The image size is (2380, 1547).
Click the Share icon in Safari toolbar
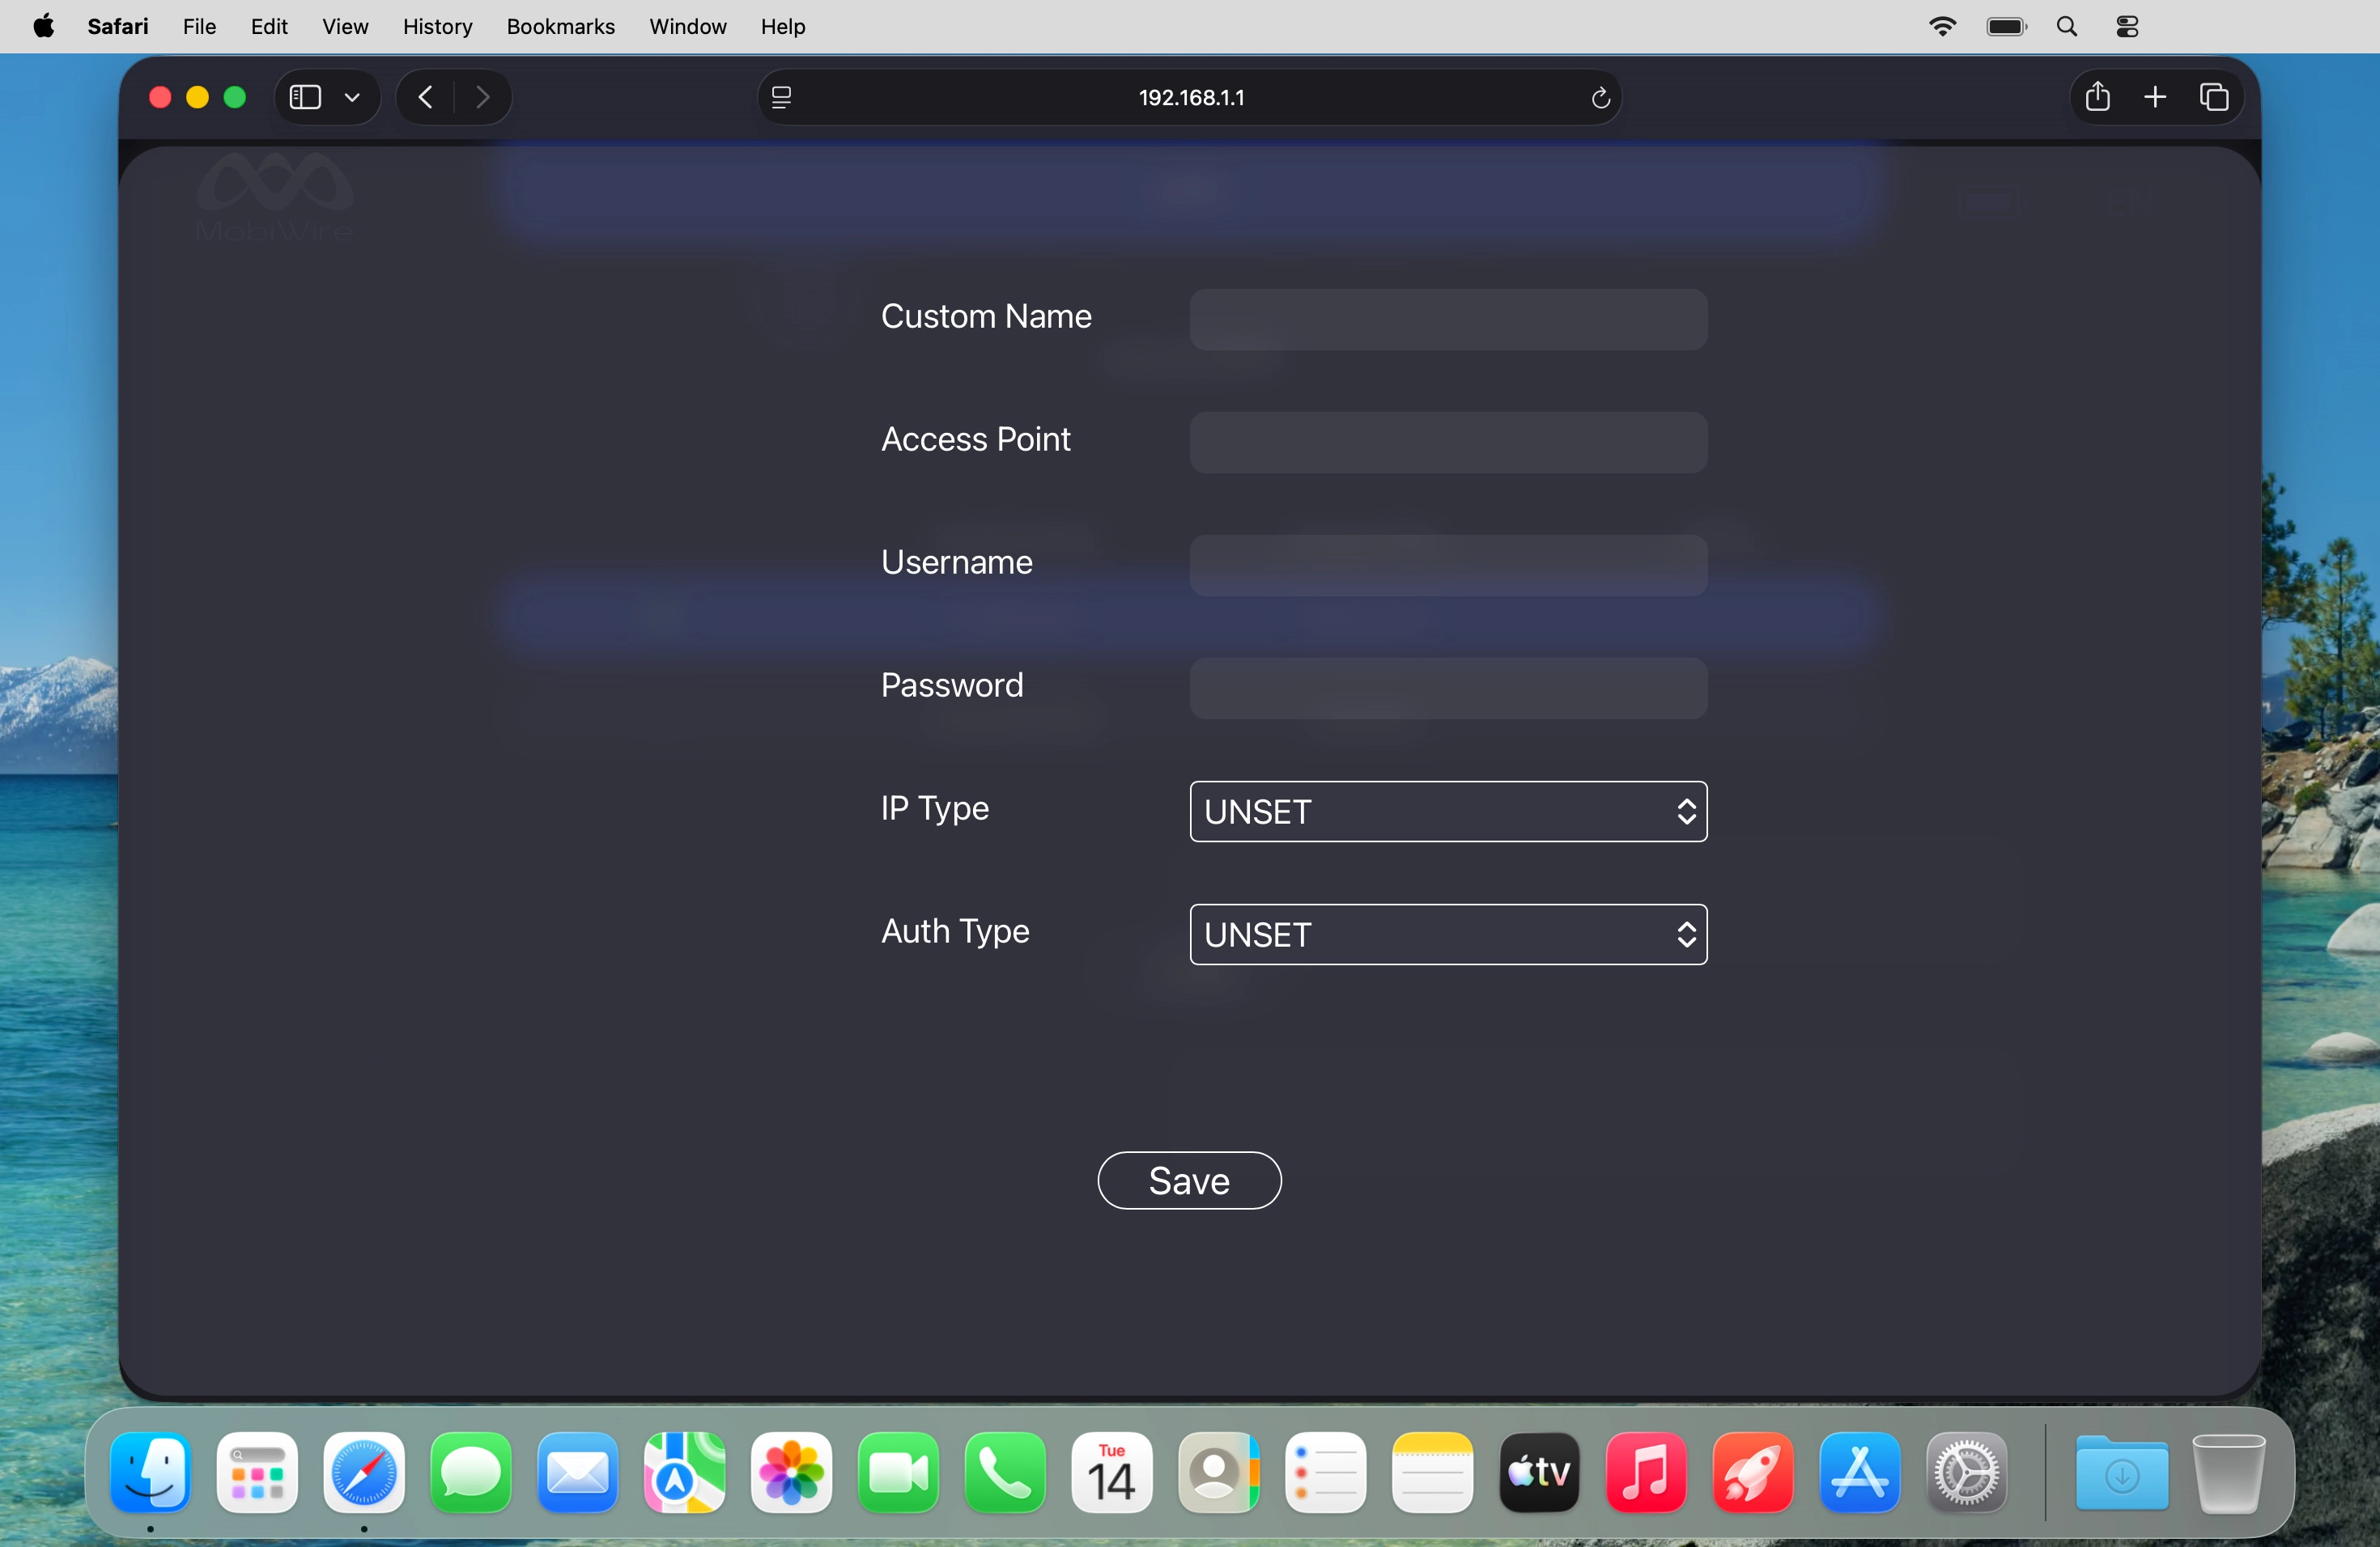pyautogui.click(x=2097, y=97)
